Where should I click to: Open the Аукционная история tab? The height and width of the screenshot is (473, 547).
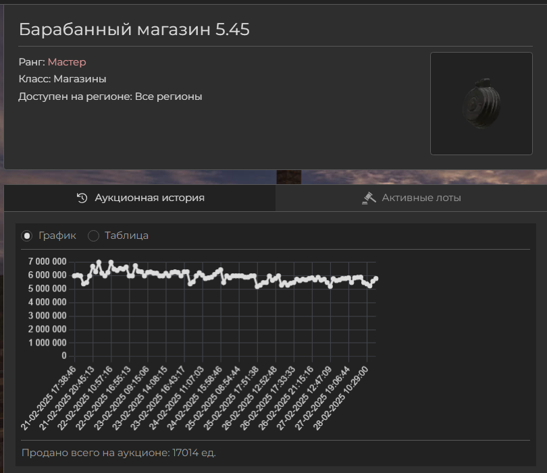[x=140, y=198]
